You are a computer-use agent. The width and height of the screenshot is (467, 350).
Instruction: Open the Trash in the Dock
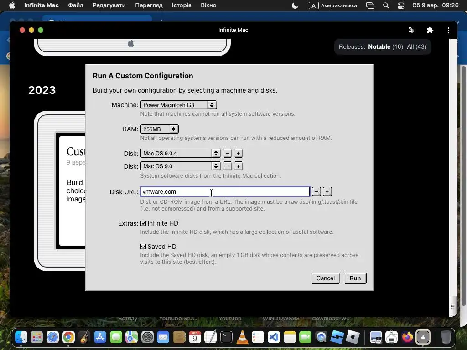[x=446, y=337]
